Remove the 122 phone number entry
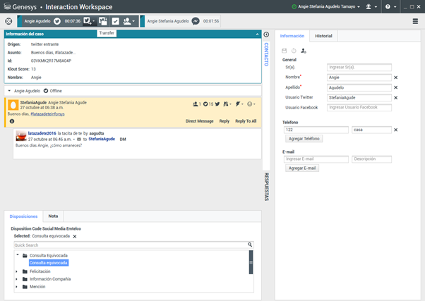 (x=396, y=130)
